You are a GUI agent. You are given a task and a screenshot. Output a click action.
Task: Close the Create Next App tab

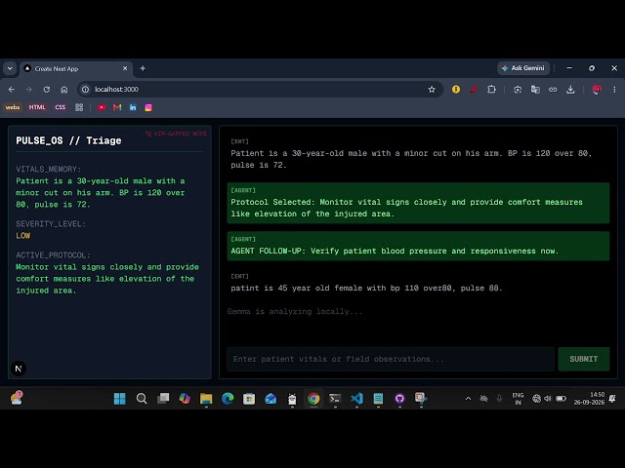point(125,68)
